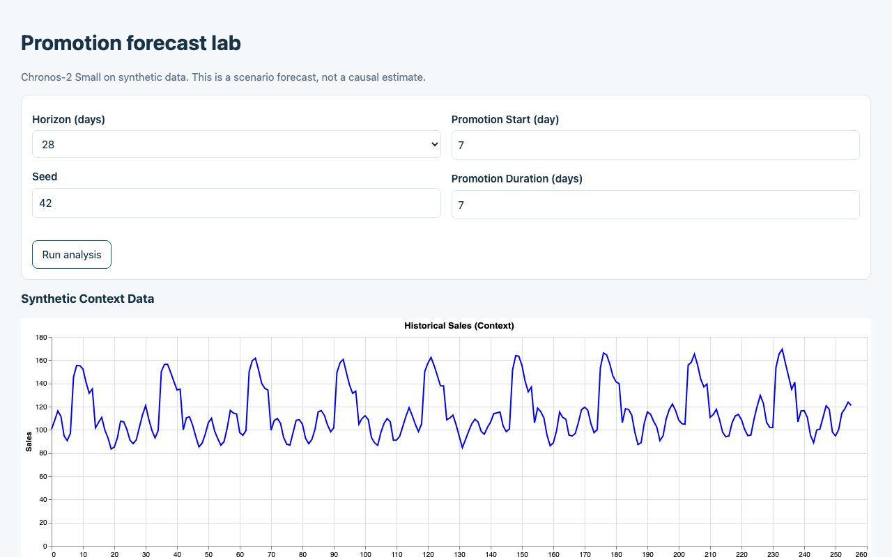Click the 180 y-axis tick label

(x=41, y=338)
